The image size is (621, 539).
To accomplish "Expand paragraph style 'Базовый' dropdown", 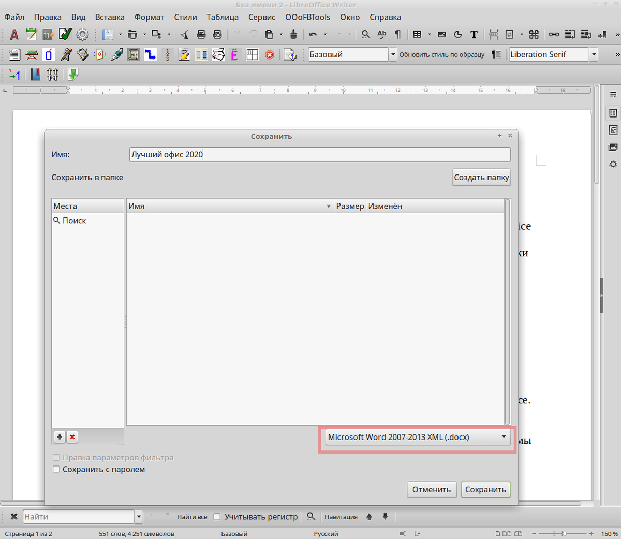I will tap(393, 54).
